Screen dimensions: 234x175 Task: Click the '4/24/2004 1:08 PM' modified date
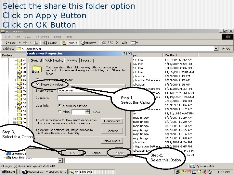[x=178, y=101]
